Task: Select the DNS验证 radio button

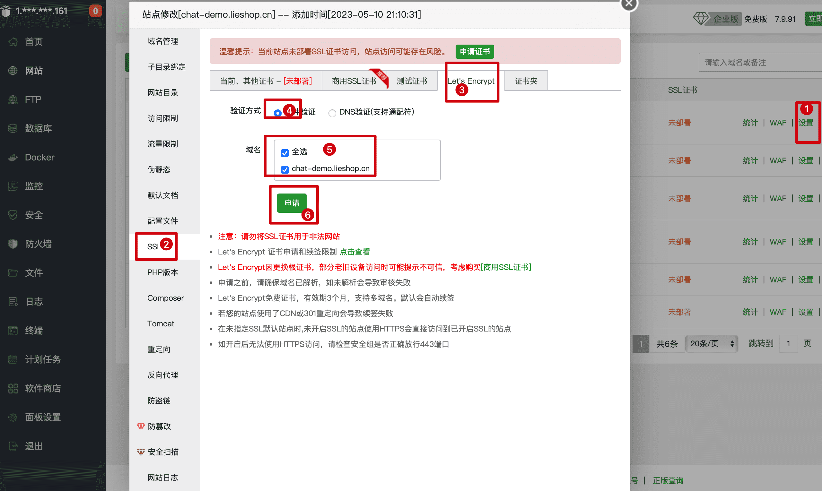Action: point(332,113)
